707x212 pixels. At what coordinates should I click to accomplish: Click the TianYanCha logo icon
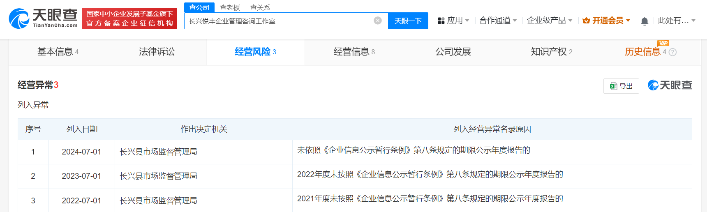(x=19, y=19)
